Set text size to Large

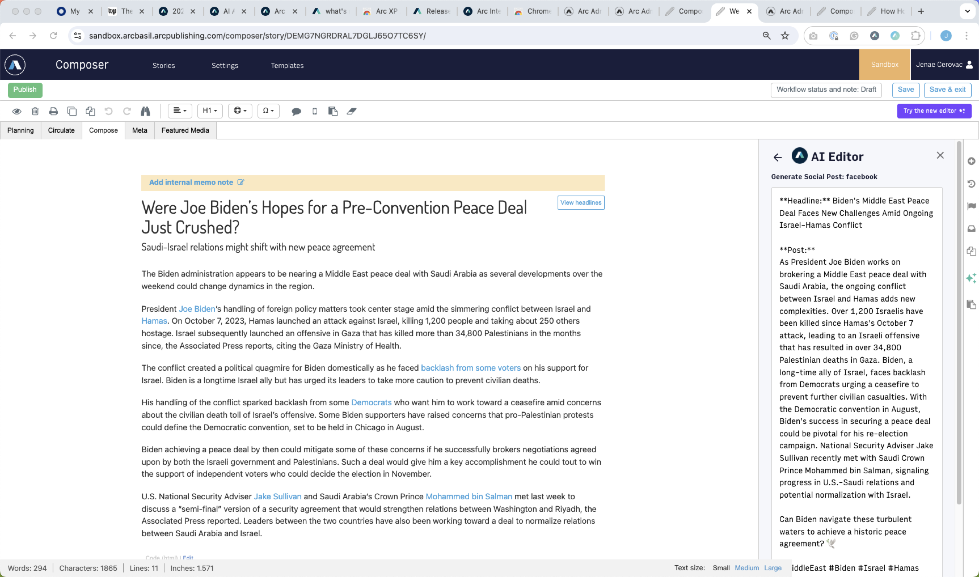click(772, 568)
